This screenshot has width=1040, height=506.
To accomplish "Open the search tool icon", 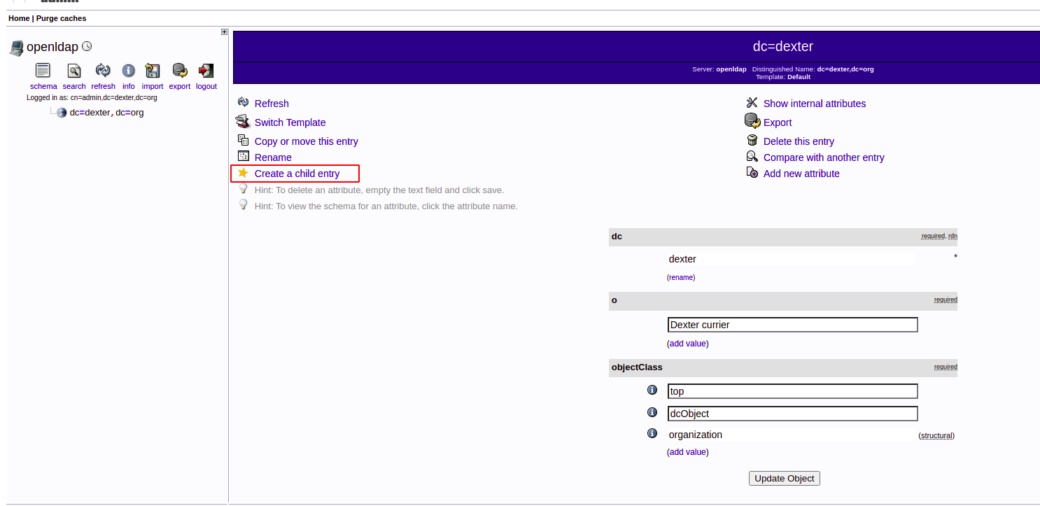I will pyautogui.click(x=73, y=71).
